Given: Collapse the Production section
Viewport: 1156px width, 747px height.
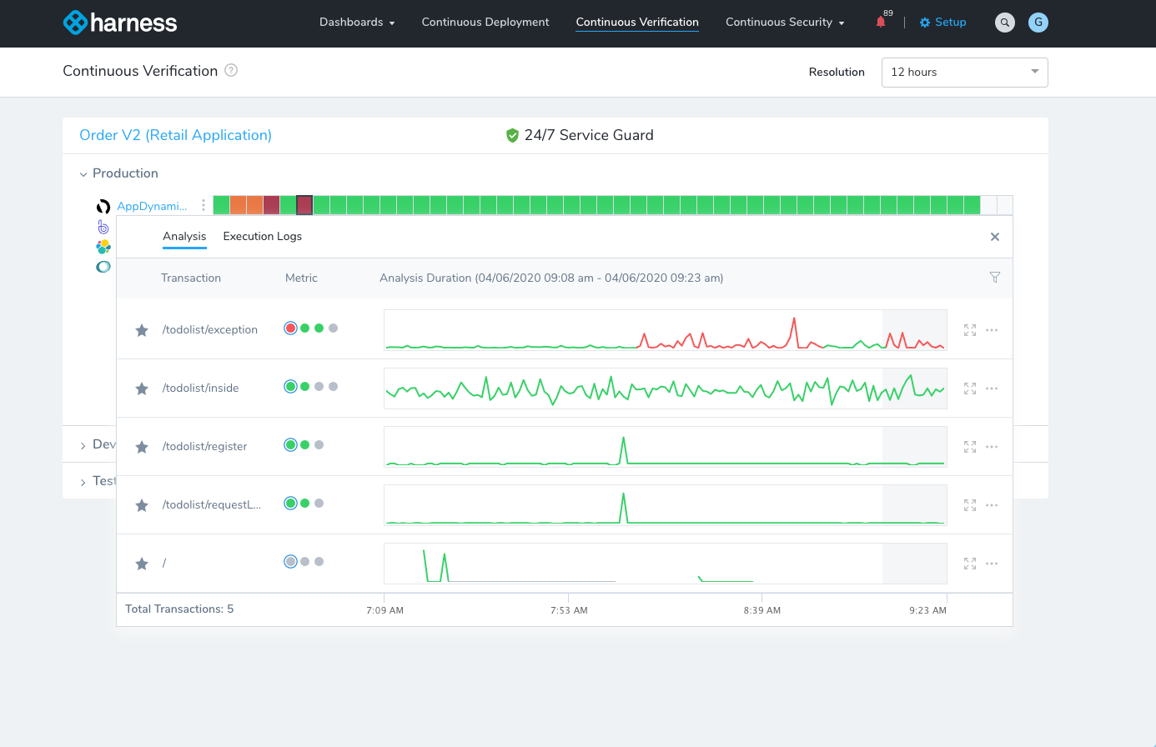Looking at the screenshot, I should point(83,174).
